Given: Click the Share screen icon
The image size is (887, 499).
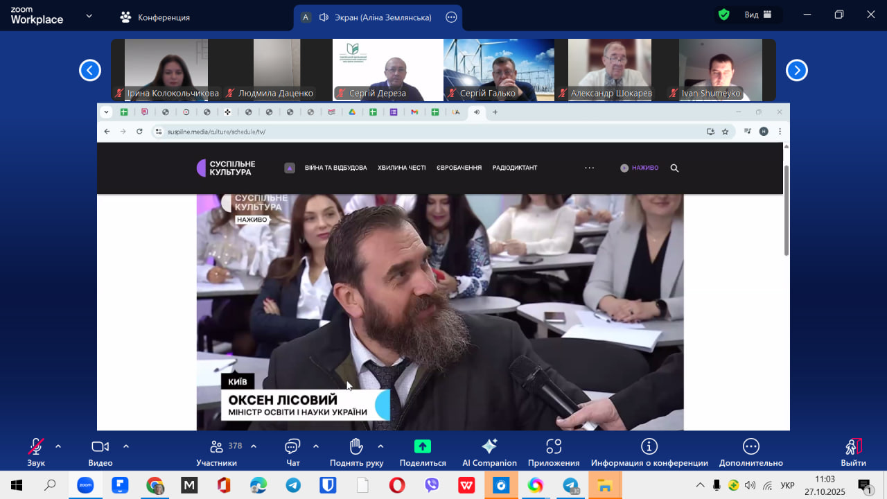Looking at the screenshot, I should [423, 447].
